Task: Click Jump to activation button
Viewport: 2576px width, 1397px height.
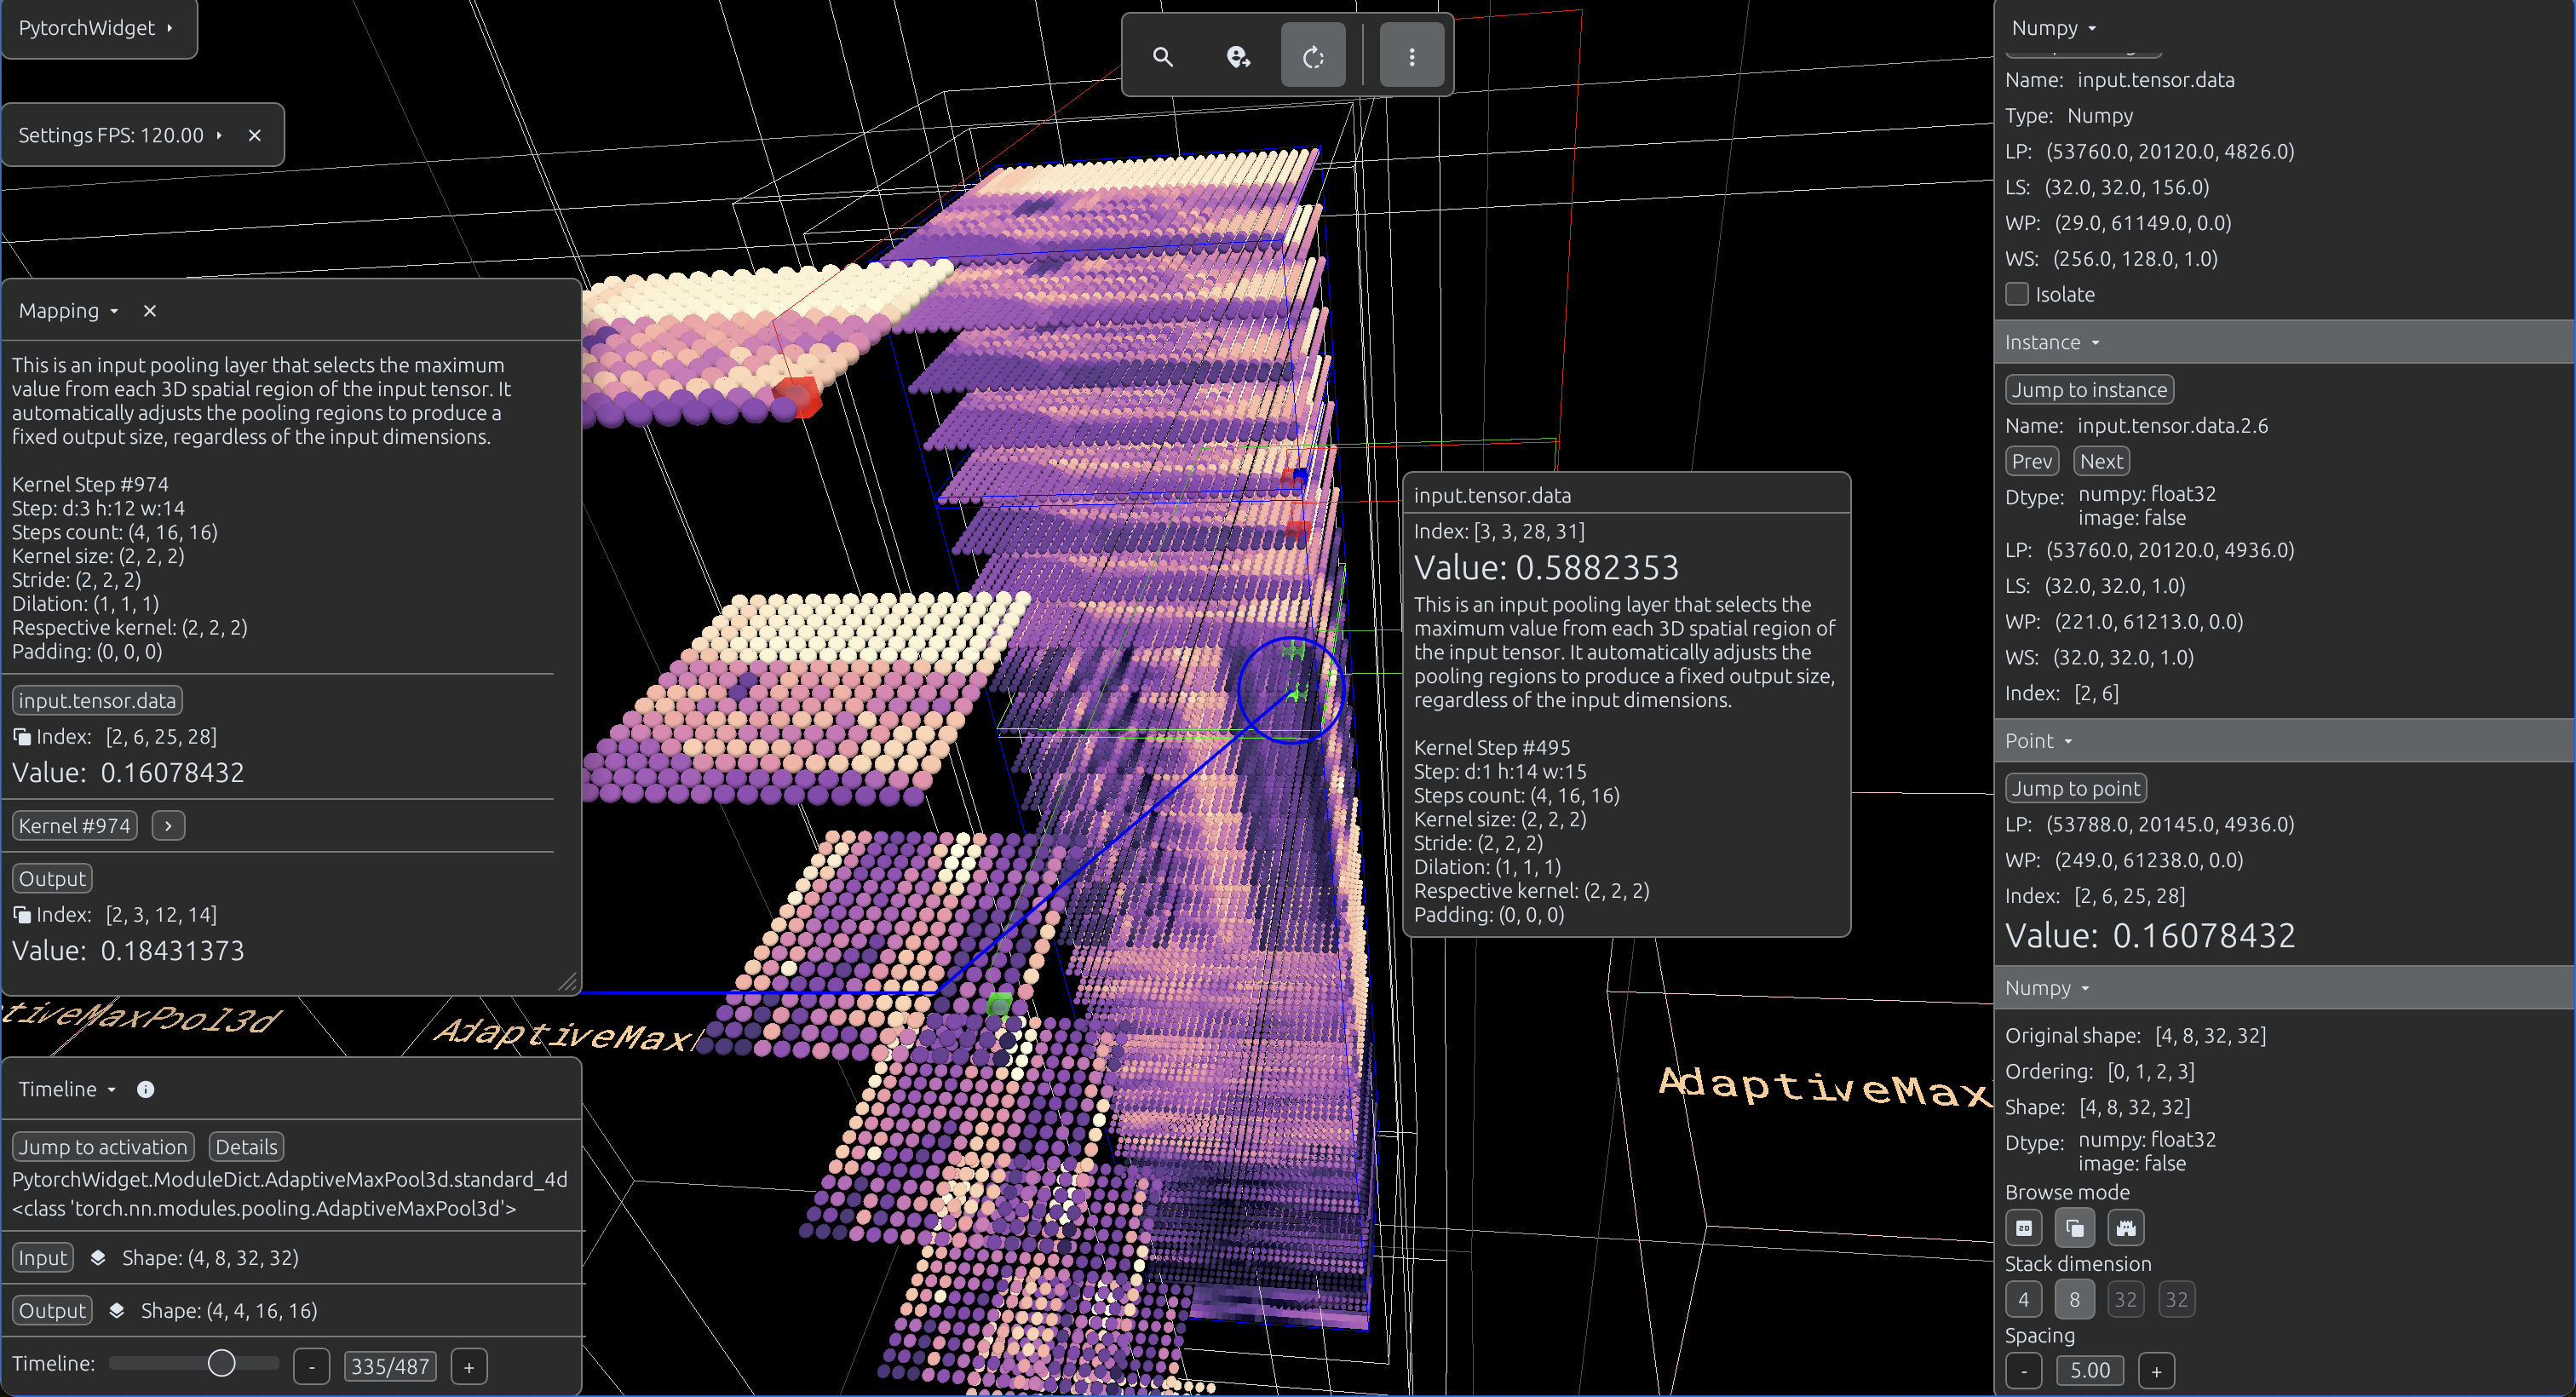Action: click(x=103, y=1147)
